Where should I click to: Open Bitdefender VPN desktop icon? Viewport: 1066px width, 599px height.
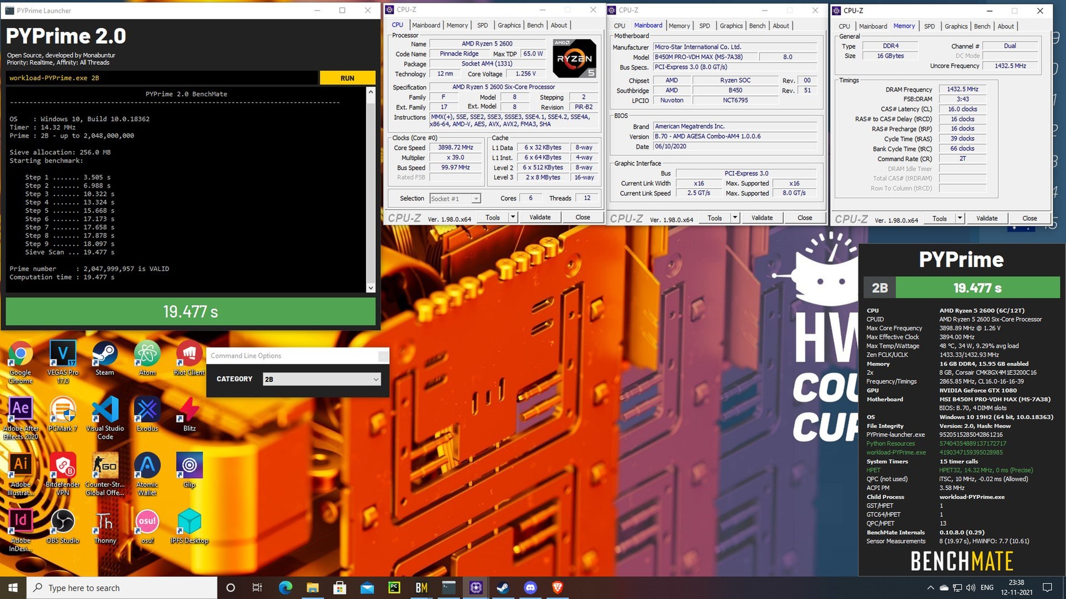[63, 474]
